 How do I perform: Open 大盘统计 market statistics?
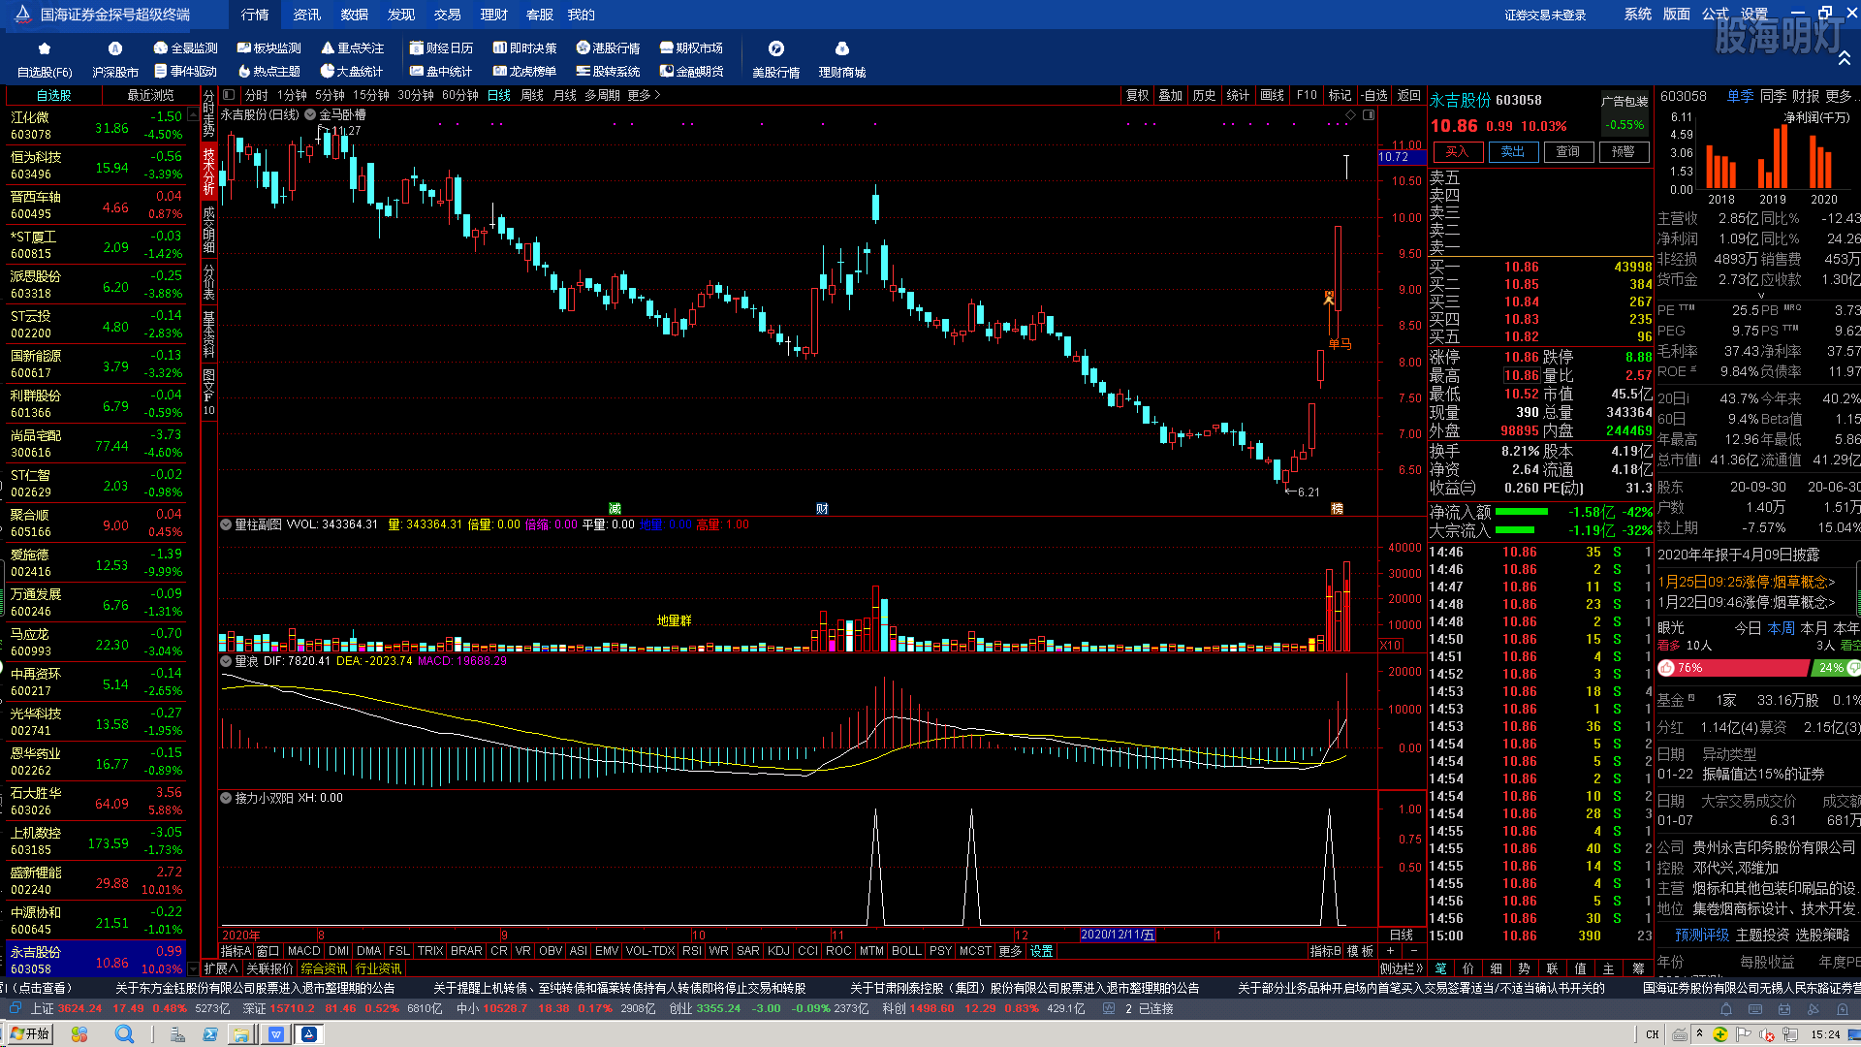pyautogui.click(x=352, y=72)
